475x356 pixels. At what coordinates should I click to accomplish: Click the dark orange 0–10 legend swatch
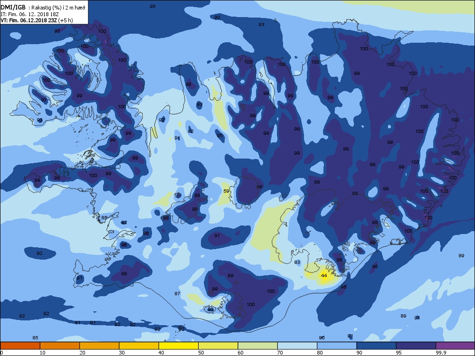point(20,346)
